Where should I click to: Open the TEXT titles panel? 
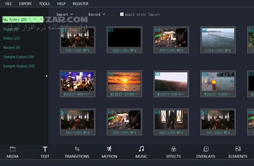(x=45, y=152)
